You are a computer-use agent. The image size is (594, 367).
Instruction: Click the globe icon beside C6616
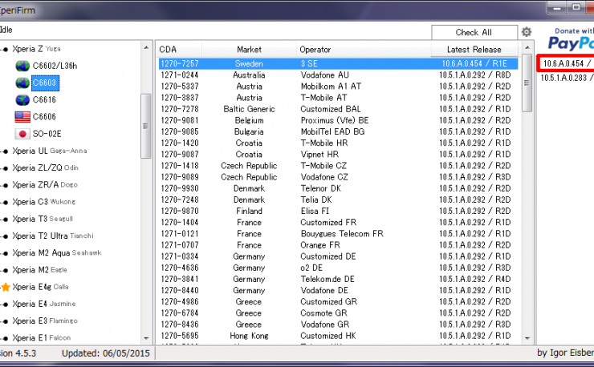tap(22, 100)
